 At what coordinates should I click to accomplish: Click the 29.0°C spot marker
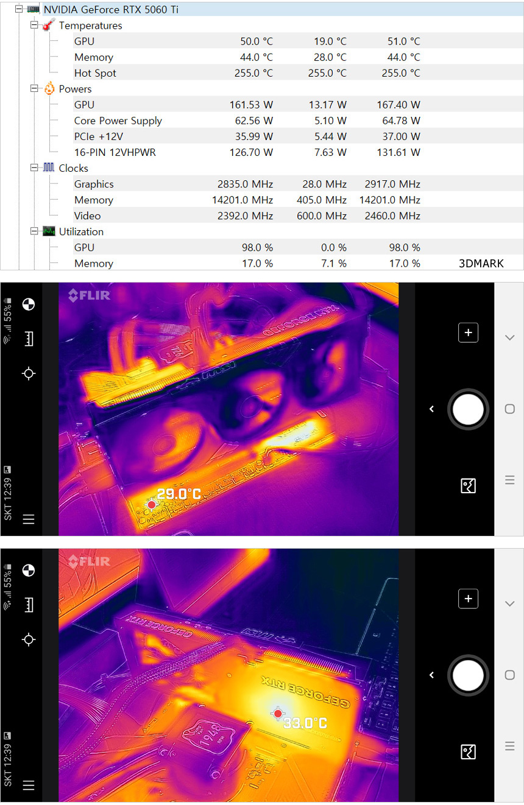[x=152, y=505]
